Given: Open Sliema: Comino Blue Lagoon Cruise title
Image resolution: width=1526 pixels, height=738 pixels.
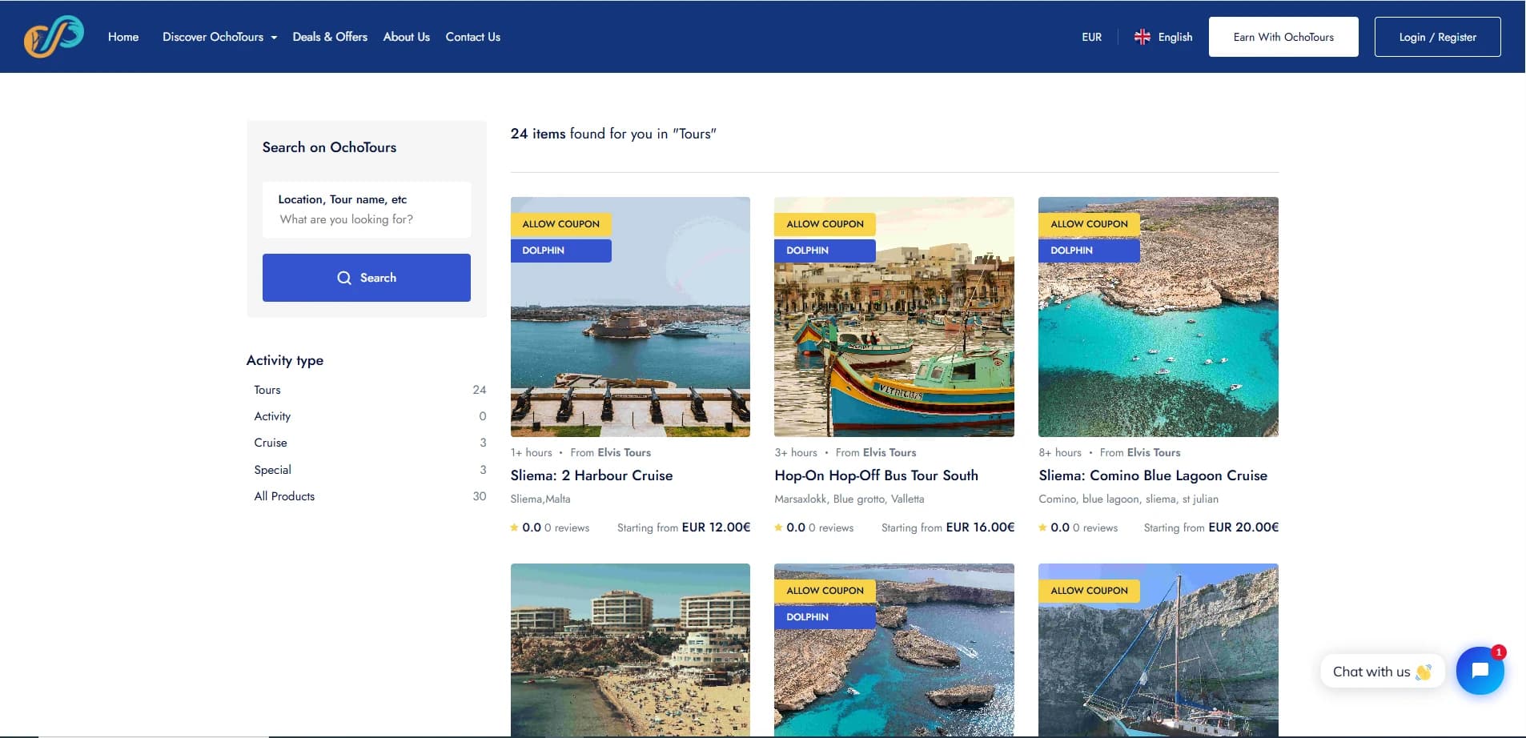Looking at the screenshot, I should coord(1153,475).
